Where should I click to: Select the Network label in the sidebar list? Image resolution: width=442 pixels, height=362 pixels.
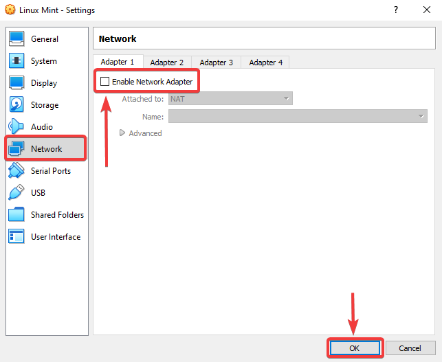[x=47, y=149]
